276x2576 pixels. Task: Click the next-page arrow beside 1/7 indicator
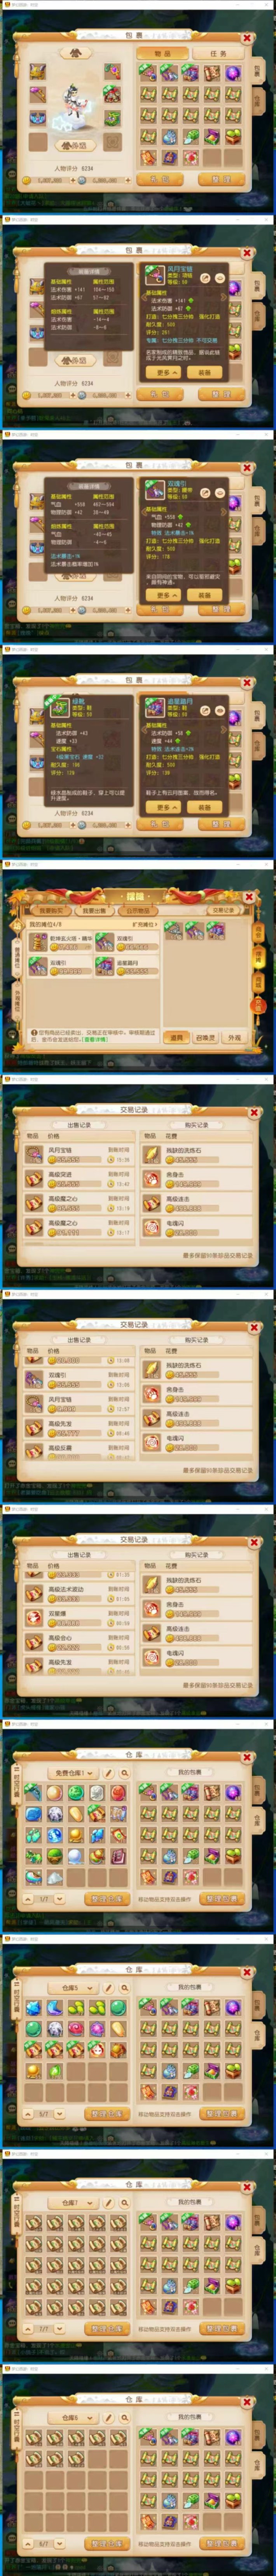pyautogui.click(x=60, y=1899)
